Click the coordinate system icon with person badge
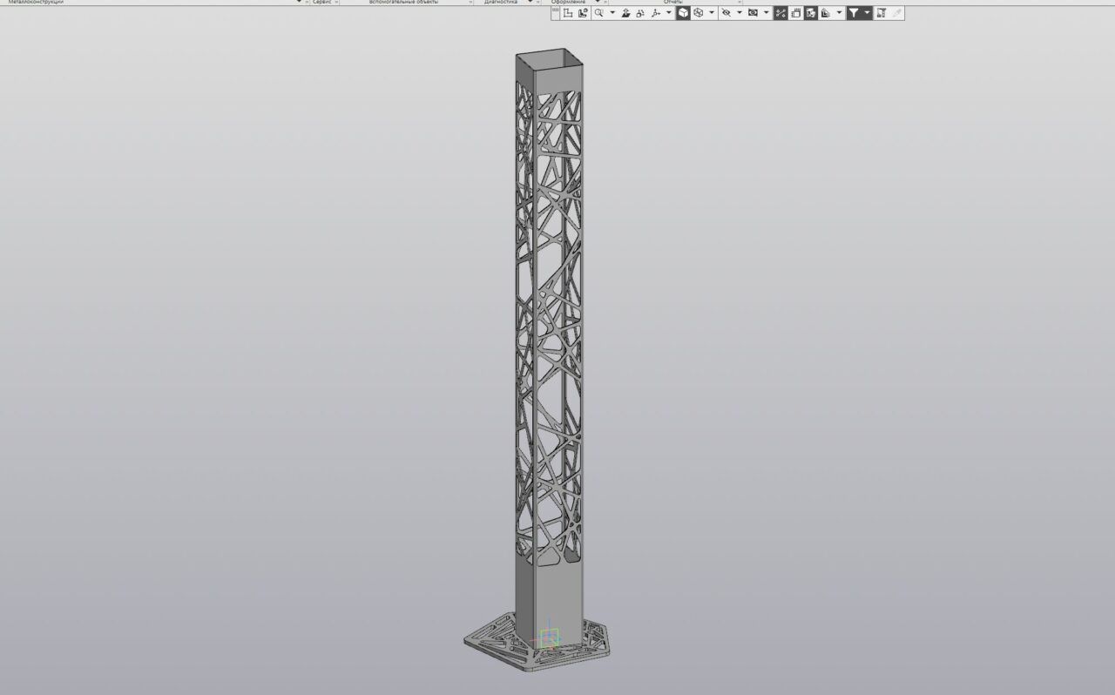This screenshot has height=695, width=1115. pos(583,13)
